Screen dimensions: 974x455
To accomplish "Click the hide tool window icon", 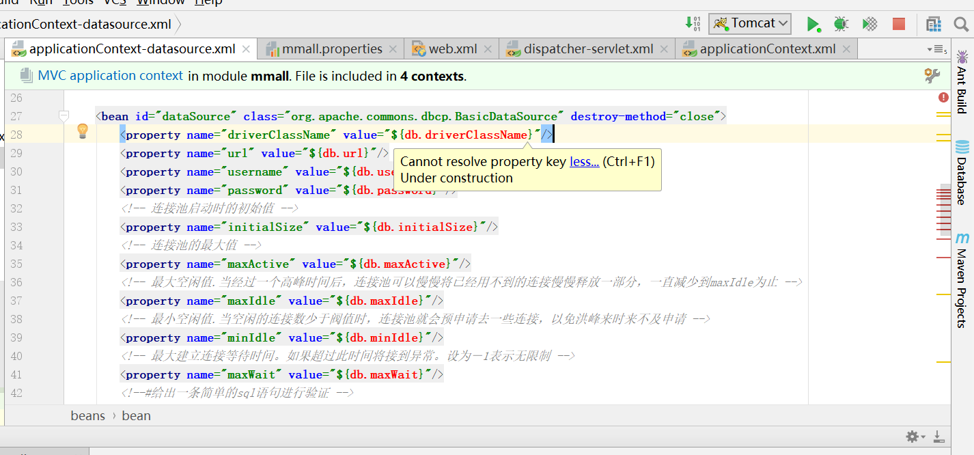I will pos(938,436).
